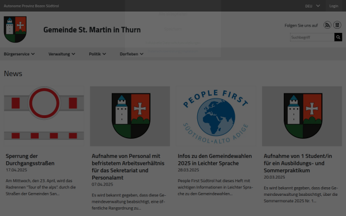
Task: Click teaser mentioning Sommermonate 2025
Action: (301, 195)
